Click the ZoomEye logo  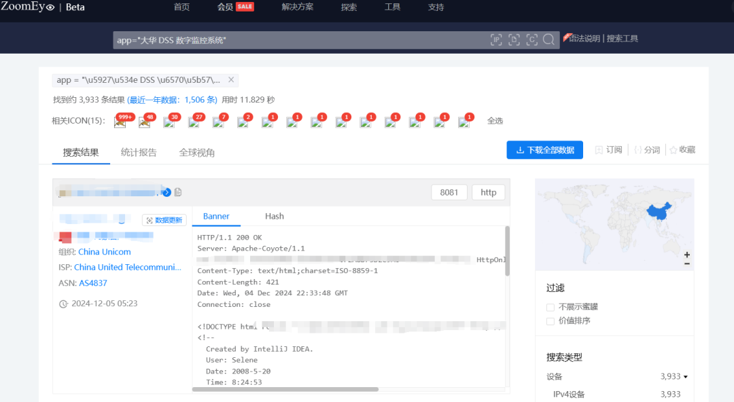28,7
